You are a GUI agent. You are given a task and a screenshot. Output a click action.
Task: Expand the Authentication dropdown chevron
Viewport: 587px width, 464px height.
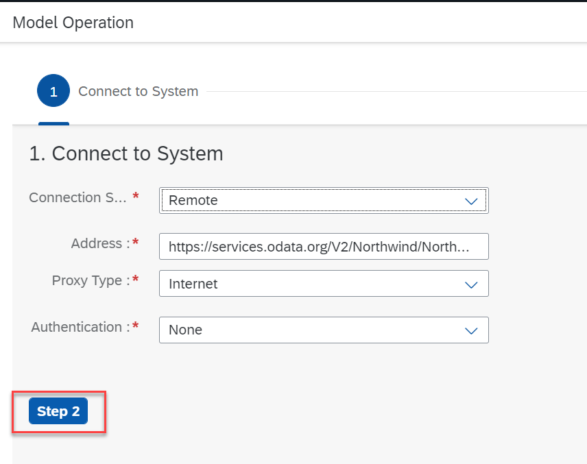[471, 330]
